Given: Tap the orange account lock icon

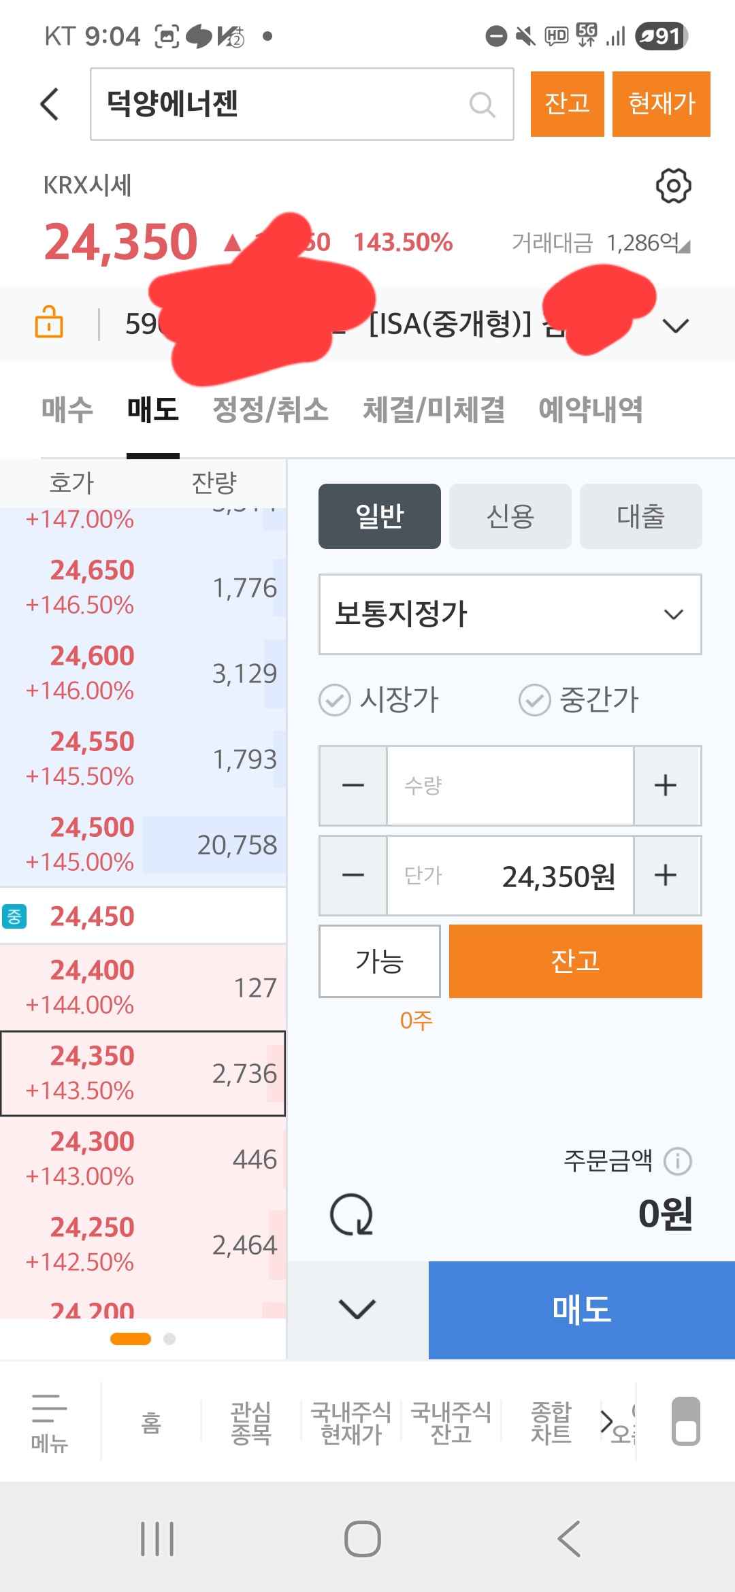Looking at the screenshot, I should point(49,322).
